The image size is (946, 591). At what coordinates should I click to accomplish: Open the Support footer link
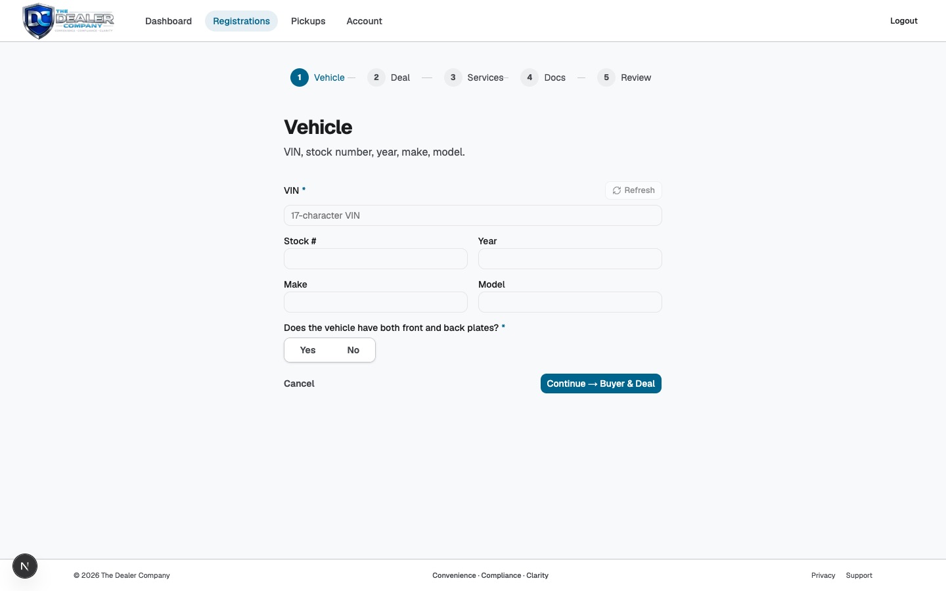tap(859, 575)
